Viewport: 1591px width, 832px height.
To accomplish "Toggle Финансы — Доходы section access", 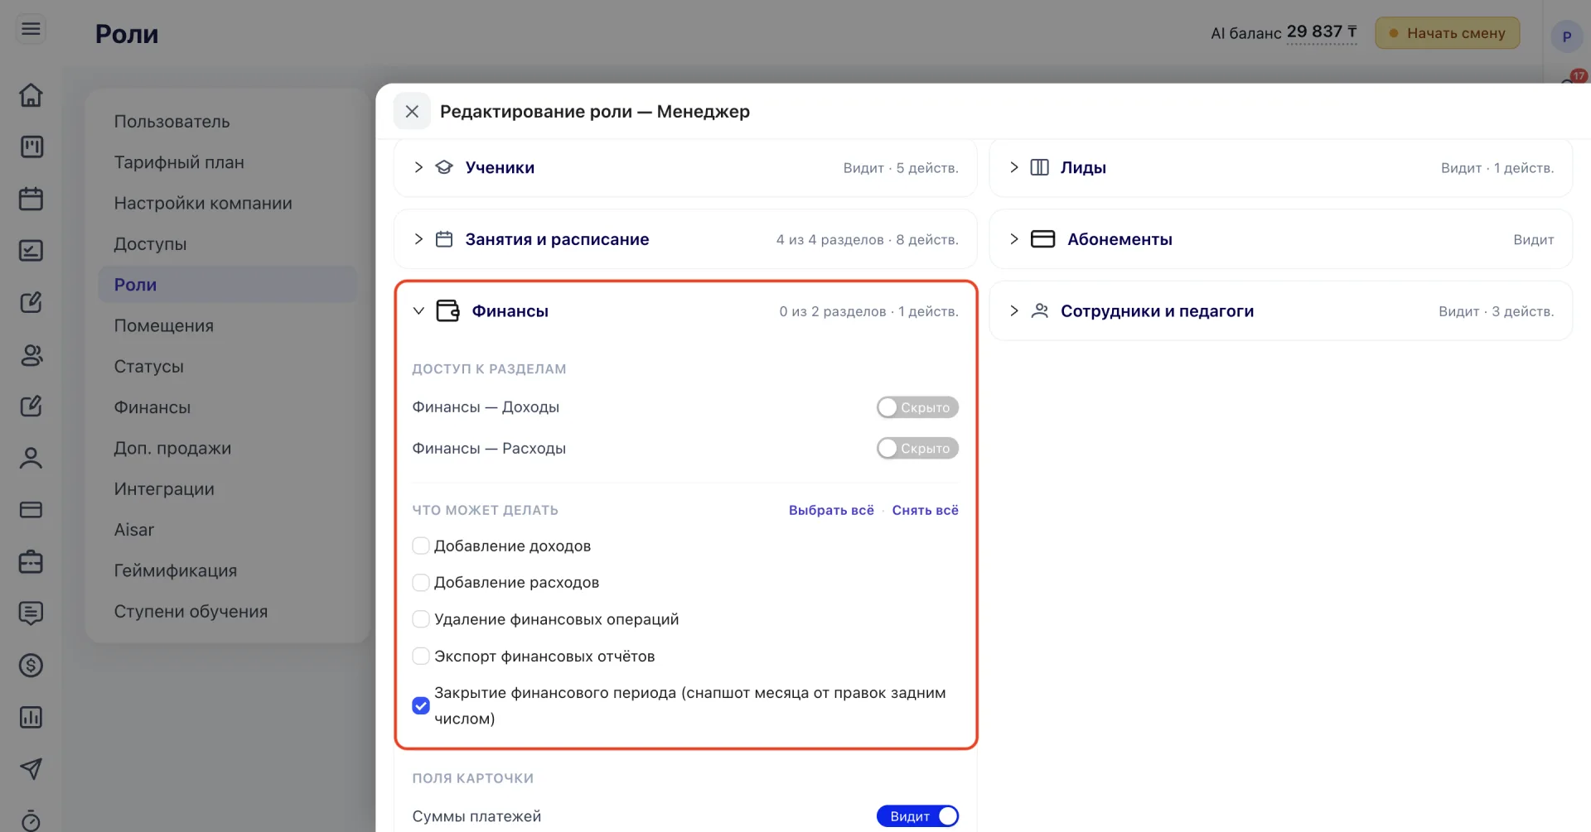I will (917, 407).
